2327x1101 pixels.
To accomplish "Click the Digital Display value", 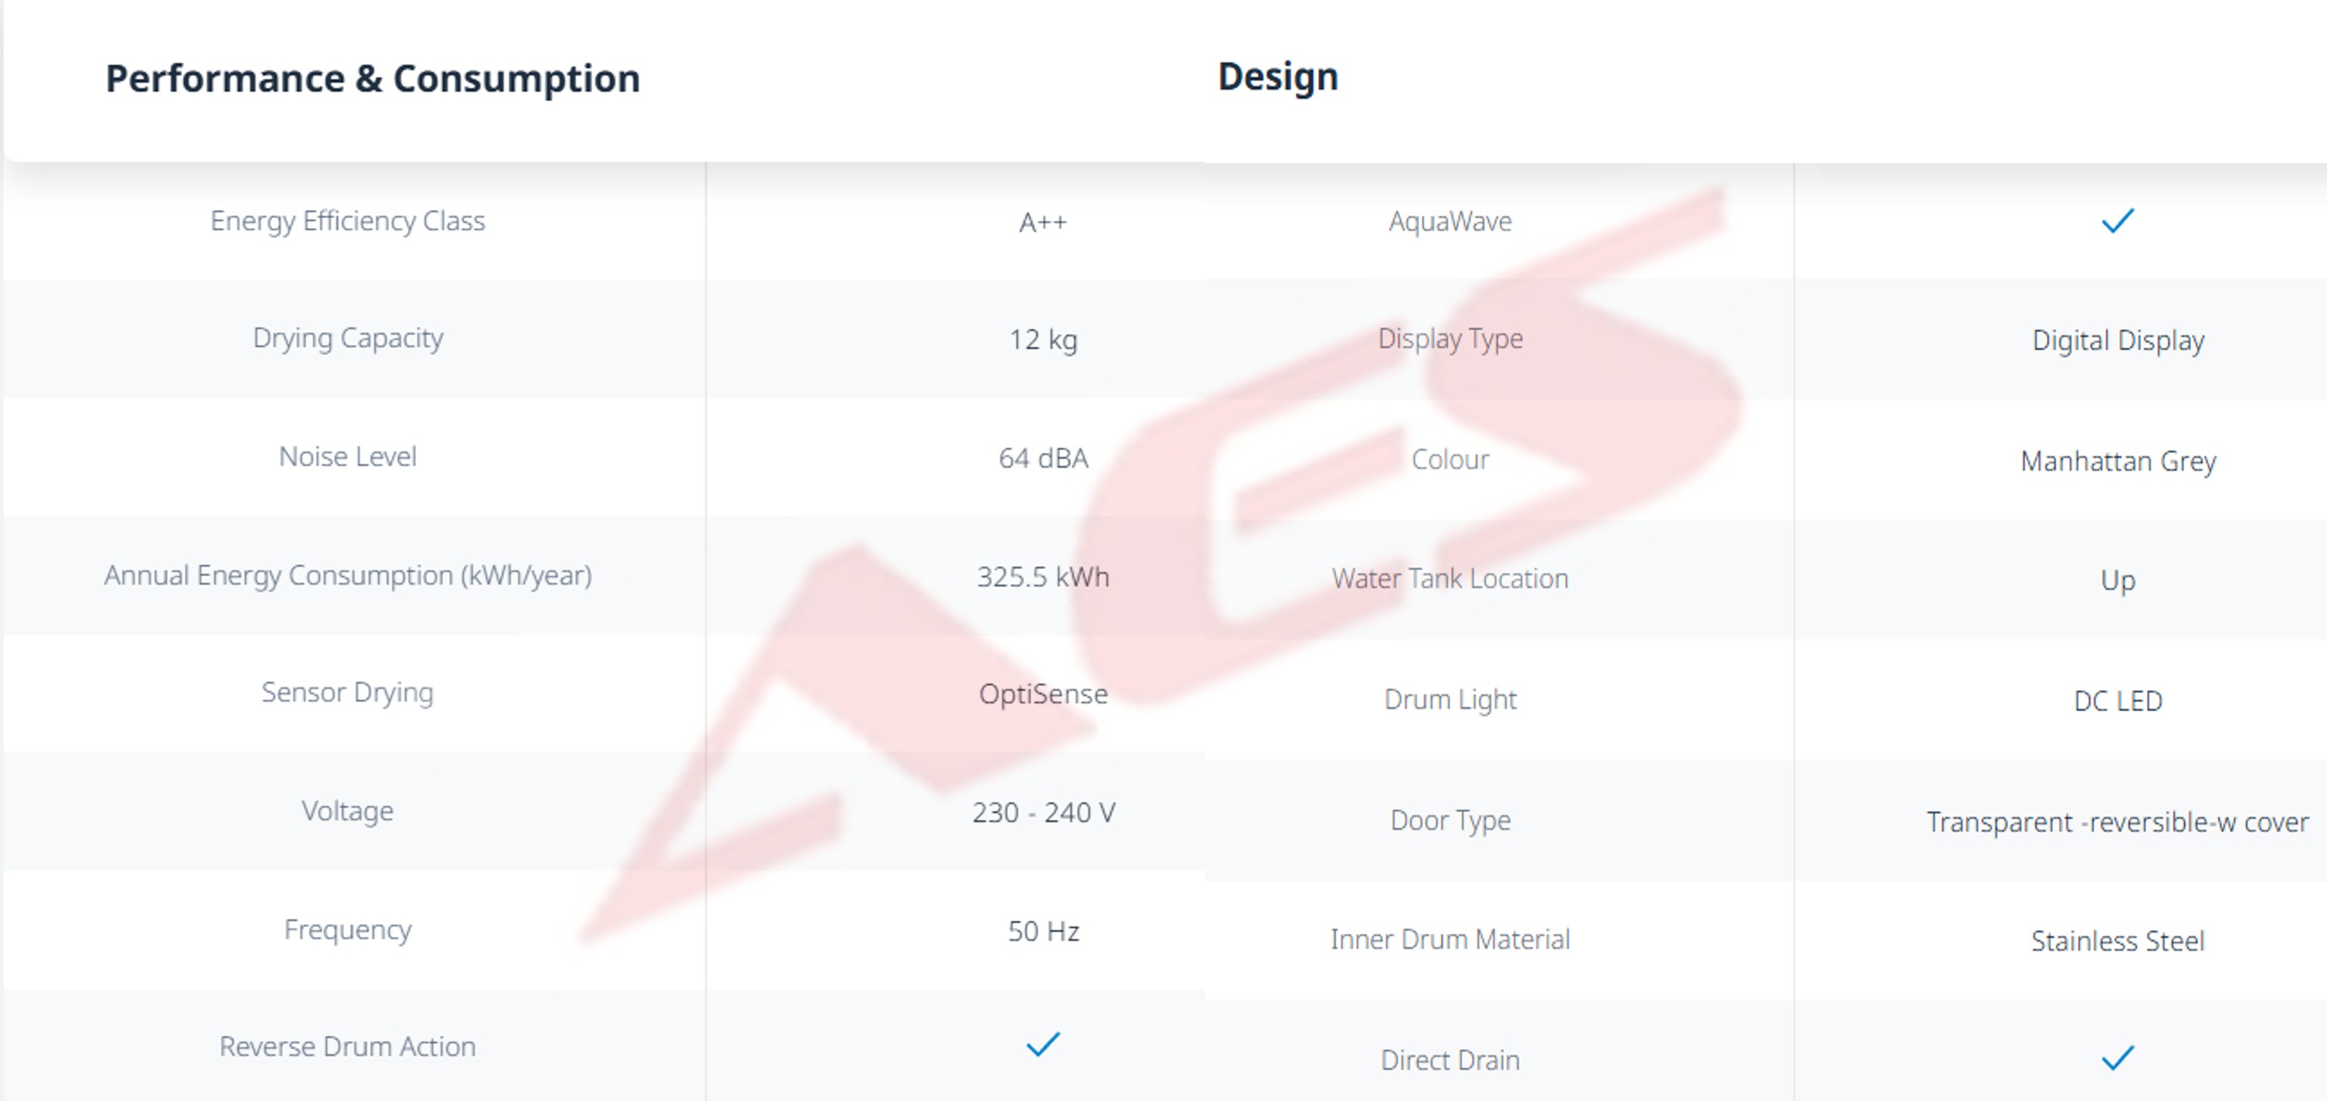I will (2117, 340).
